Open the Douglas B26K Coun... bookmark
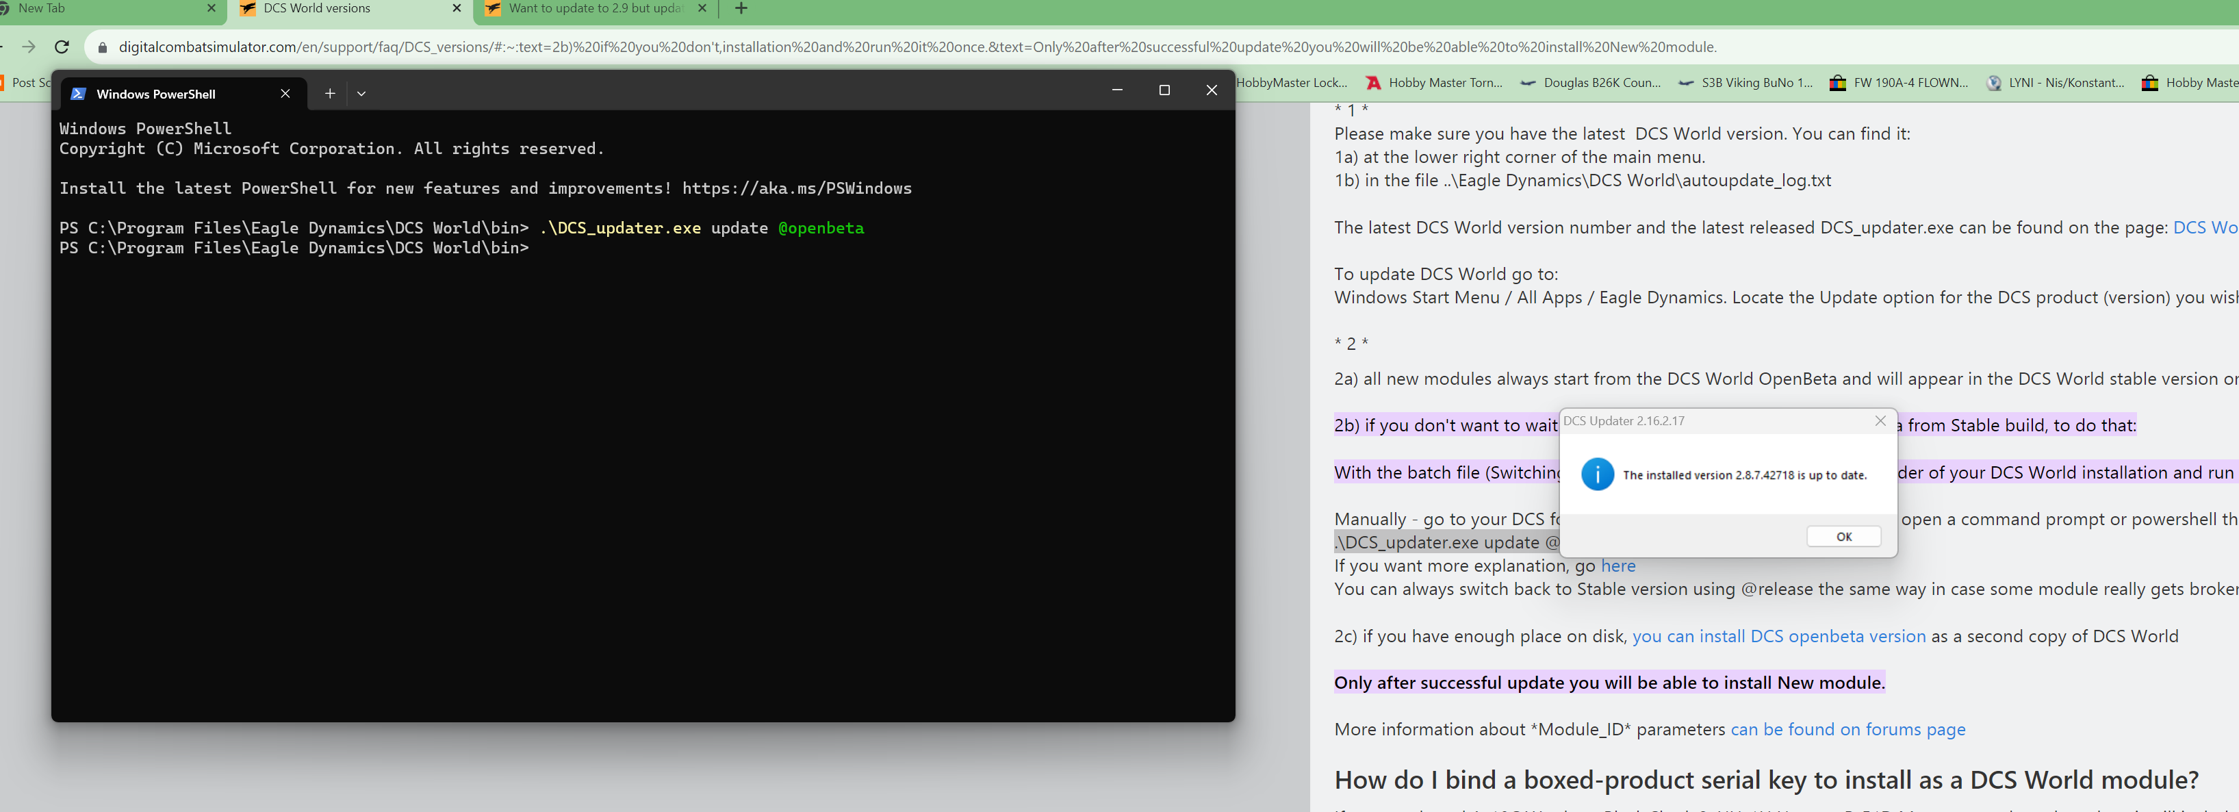 1591,83
